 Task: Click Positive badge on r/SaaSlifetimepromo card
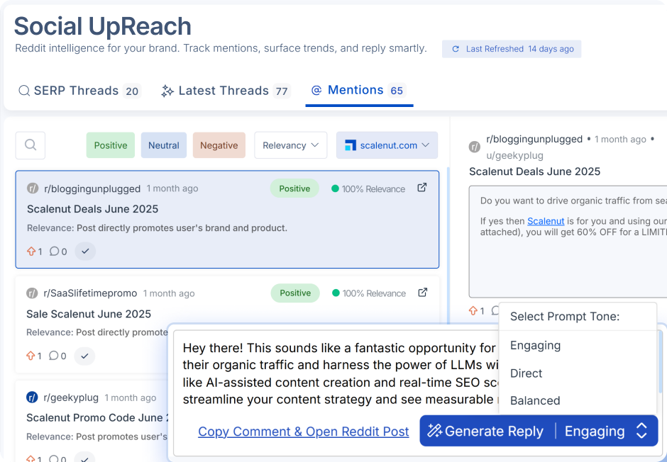295,293
